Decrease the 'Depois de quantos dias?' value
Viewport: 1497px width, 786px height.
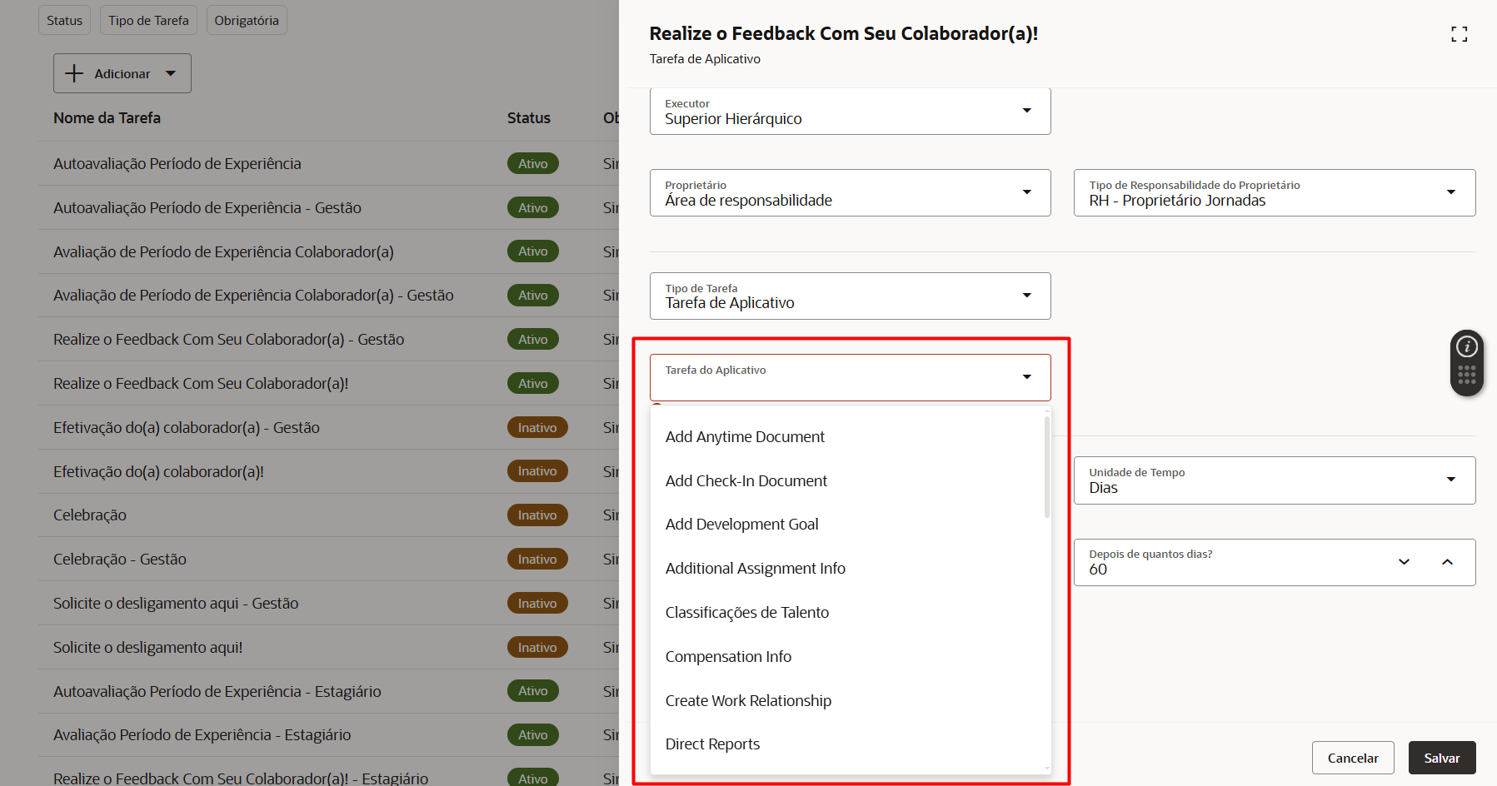pos(1404,562)
